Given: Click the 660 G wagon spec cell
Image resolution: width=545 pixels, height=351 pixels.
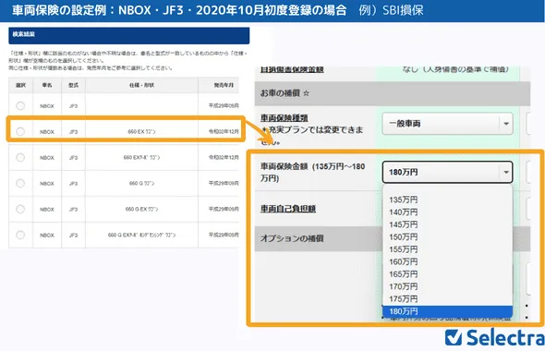Looking at the screenshot, I should click(x=142, y=183).
